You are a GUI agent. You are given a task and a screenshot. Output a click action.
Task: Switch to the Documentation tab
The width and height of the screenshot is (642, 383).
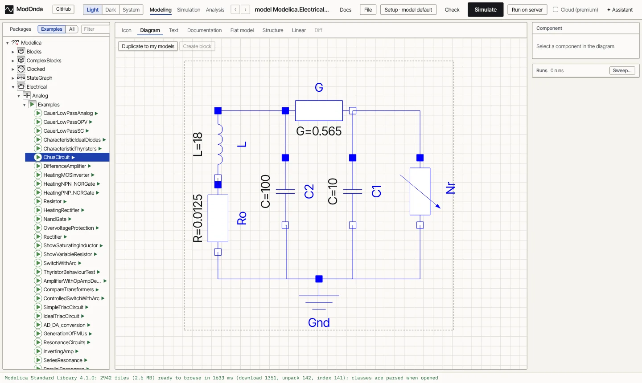tap(204, 30)
